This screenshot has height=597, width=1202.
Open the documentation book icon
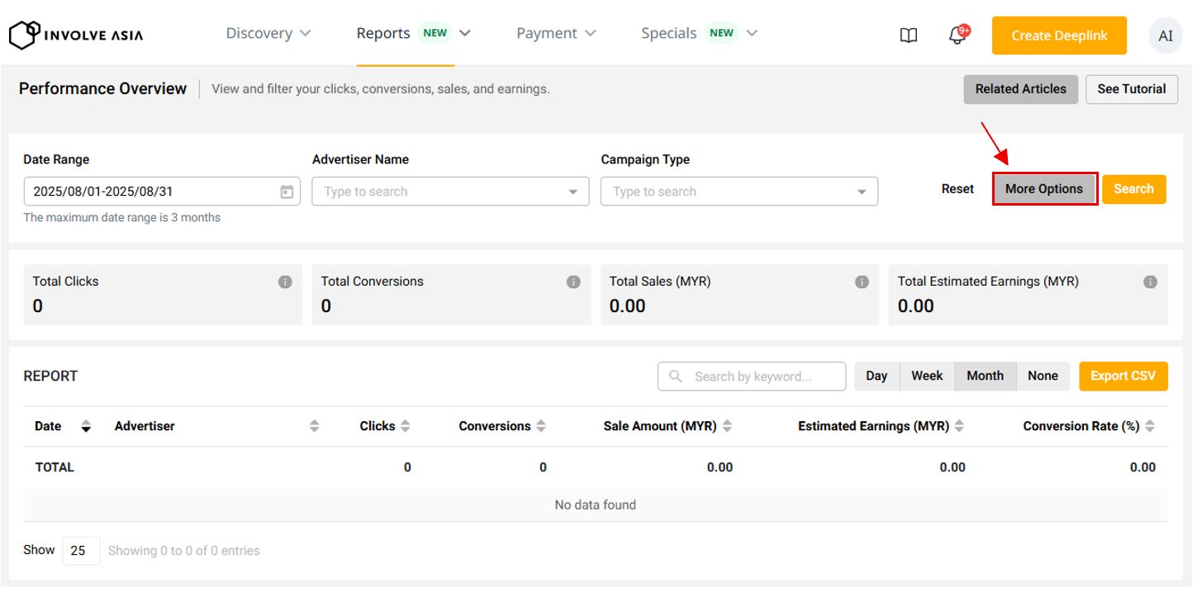point(908,36)
